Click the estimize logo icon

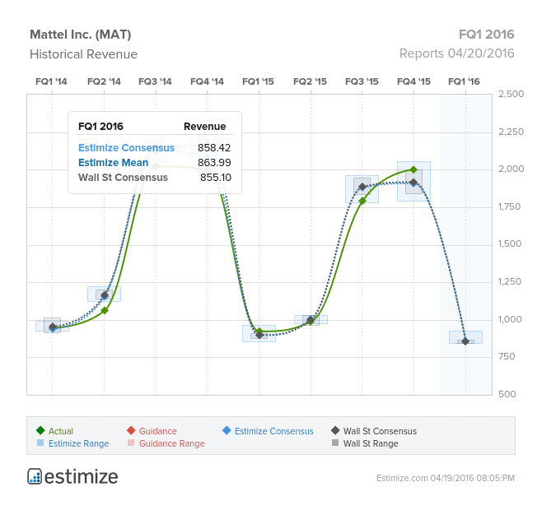[35, 476]
